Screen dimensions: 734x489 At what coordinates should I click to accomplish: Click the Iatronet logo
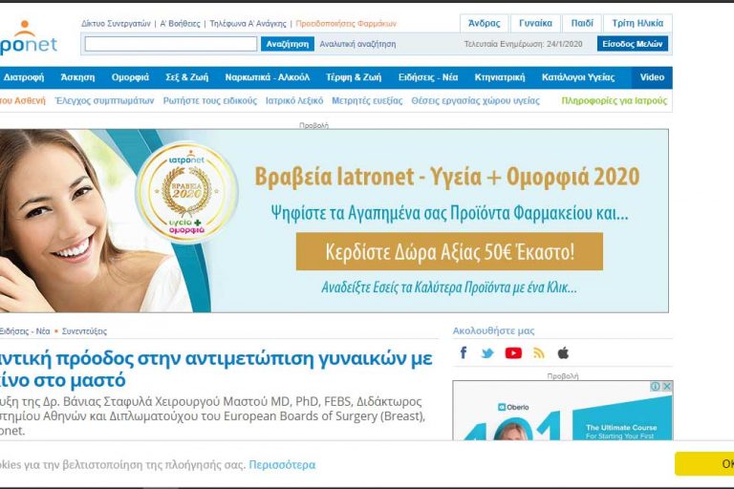(x=28, y=37)
